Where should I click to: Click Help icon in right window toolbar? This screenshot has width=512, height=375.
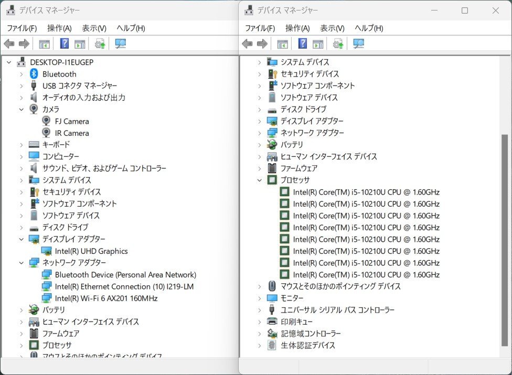(302, 44)
